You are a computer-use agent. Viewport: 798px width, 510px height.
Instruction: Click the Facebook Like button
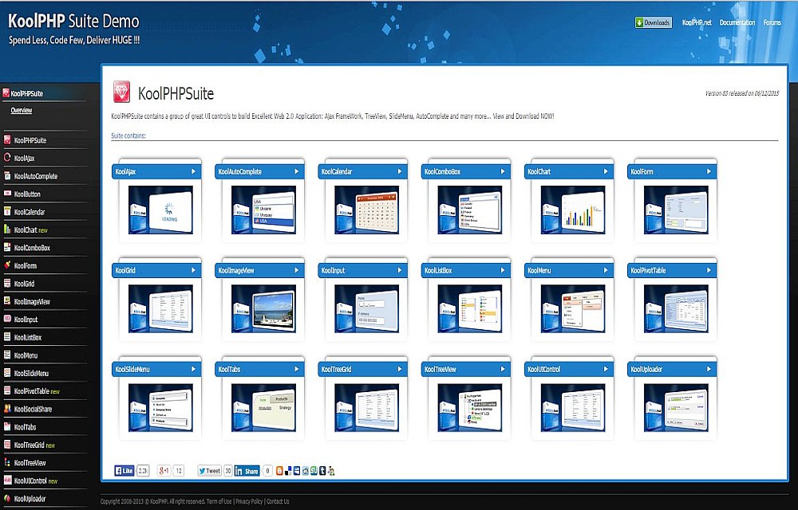coord(124,471)
